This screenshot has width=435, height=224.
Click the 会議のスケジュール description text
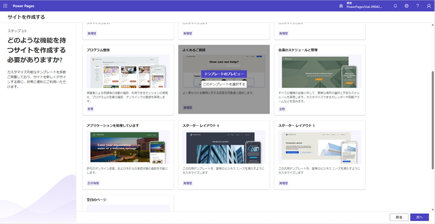(x=319, y=97)
